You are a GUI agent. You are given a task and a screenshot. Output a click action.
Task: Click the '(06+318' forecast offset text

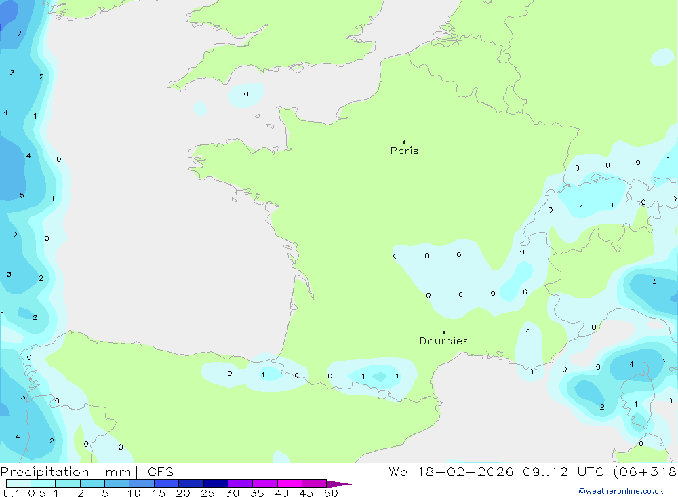645,471
